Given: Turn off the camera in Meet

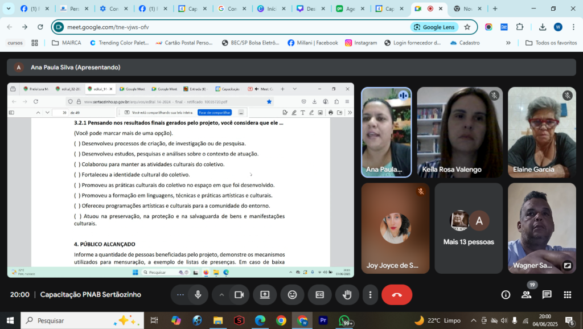Looking at the screenshot, I should pos(239,294).
